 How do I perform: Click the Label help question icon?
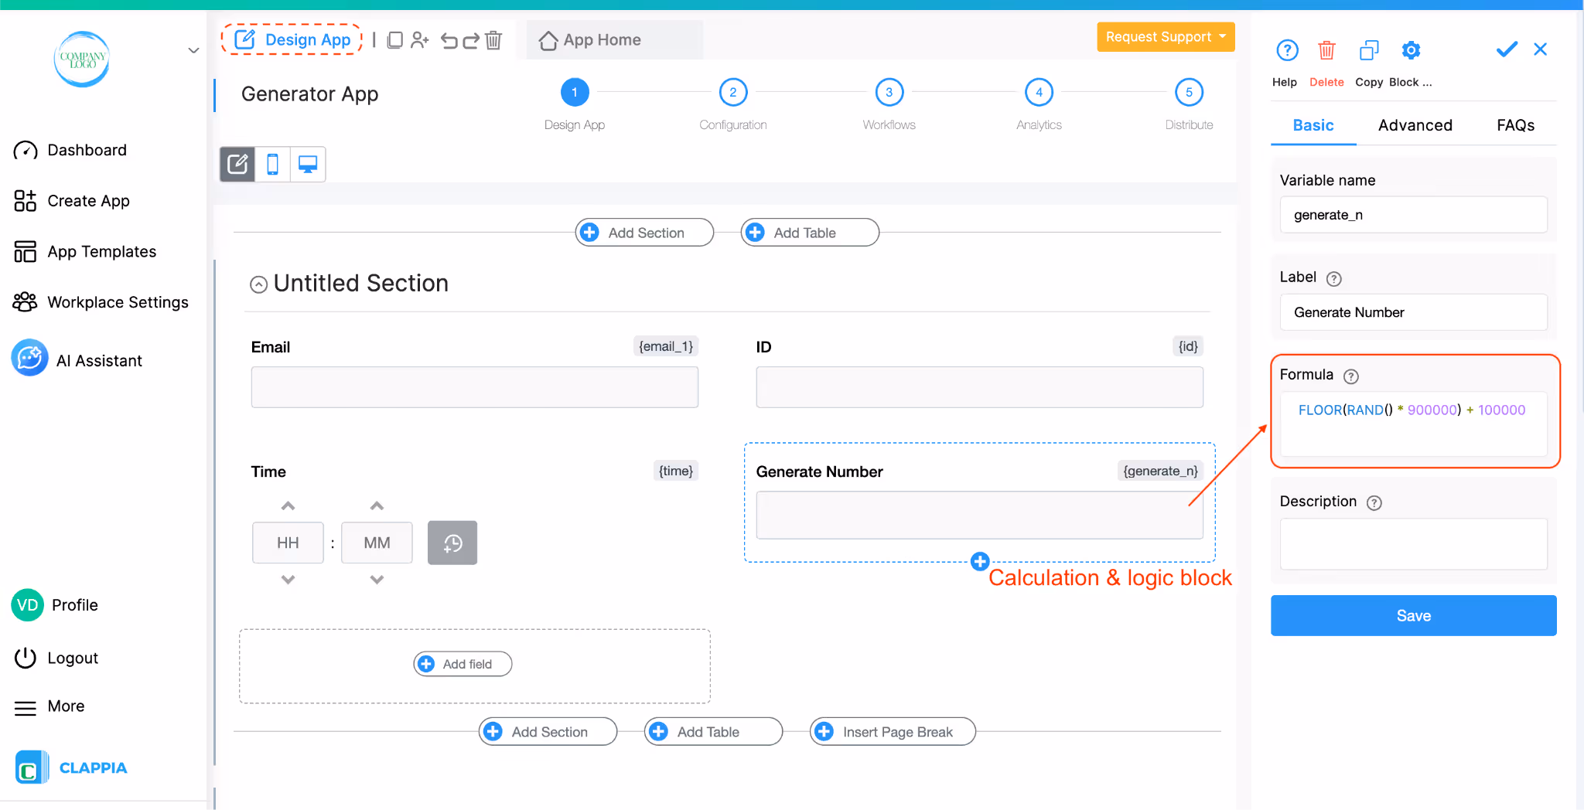pyautogui.click(x=1334, y=279)
